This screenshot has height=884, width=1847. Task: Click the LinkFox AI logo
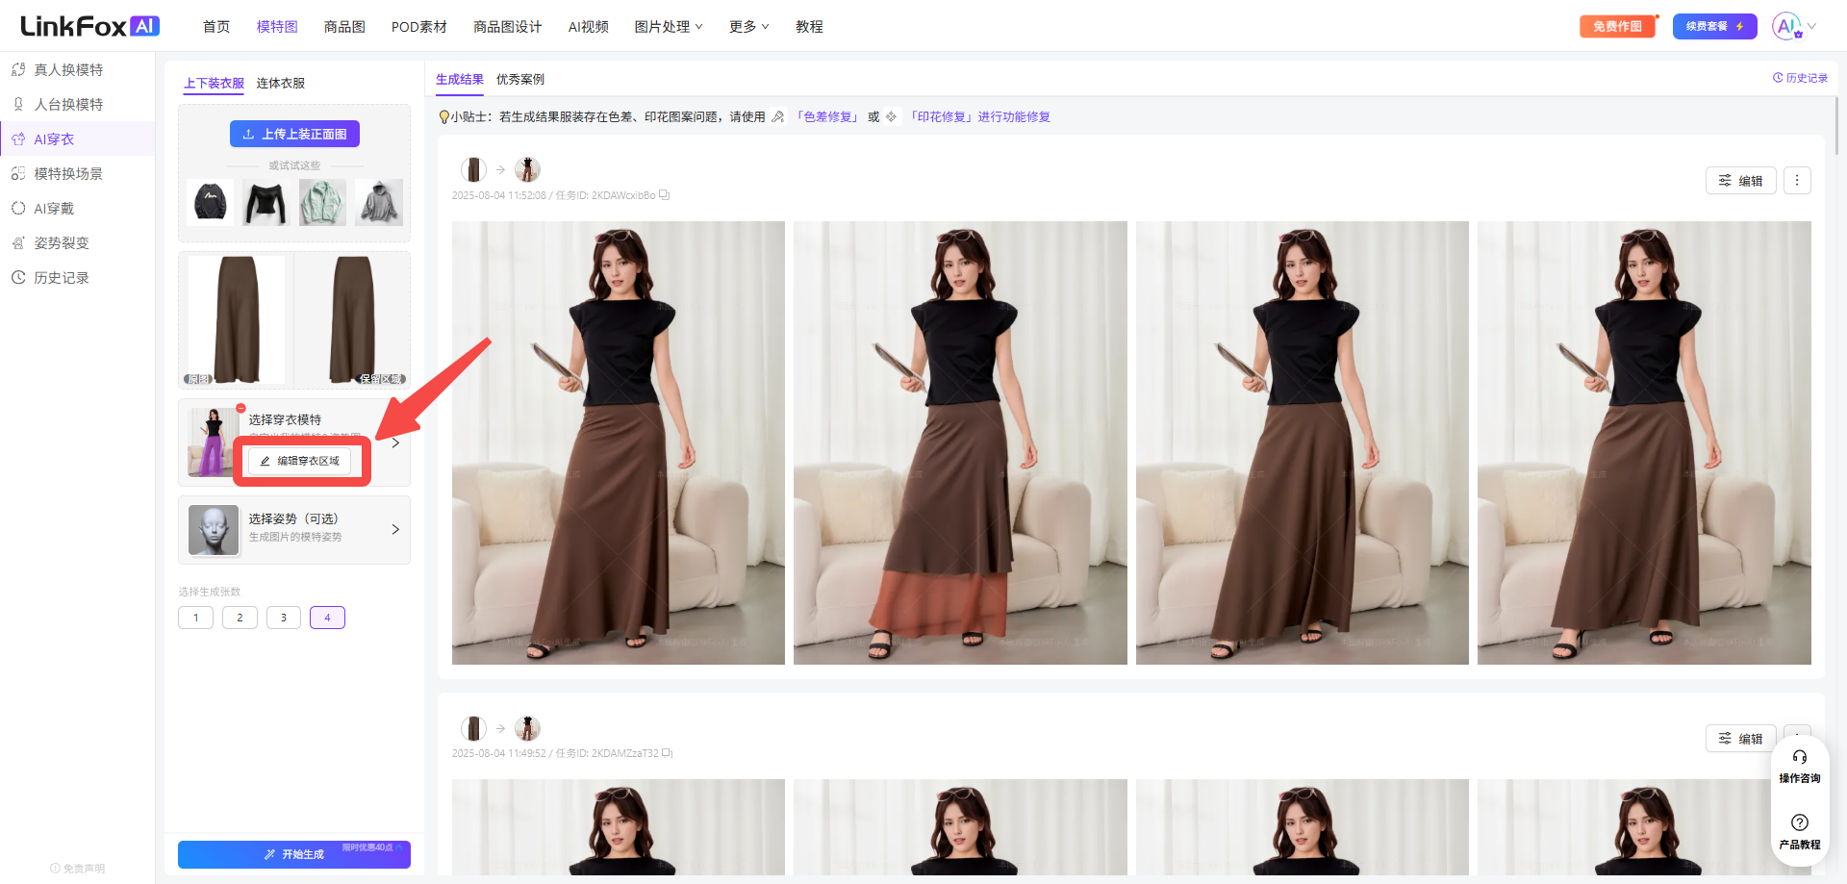[89, 26]
